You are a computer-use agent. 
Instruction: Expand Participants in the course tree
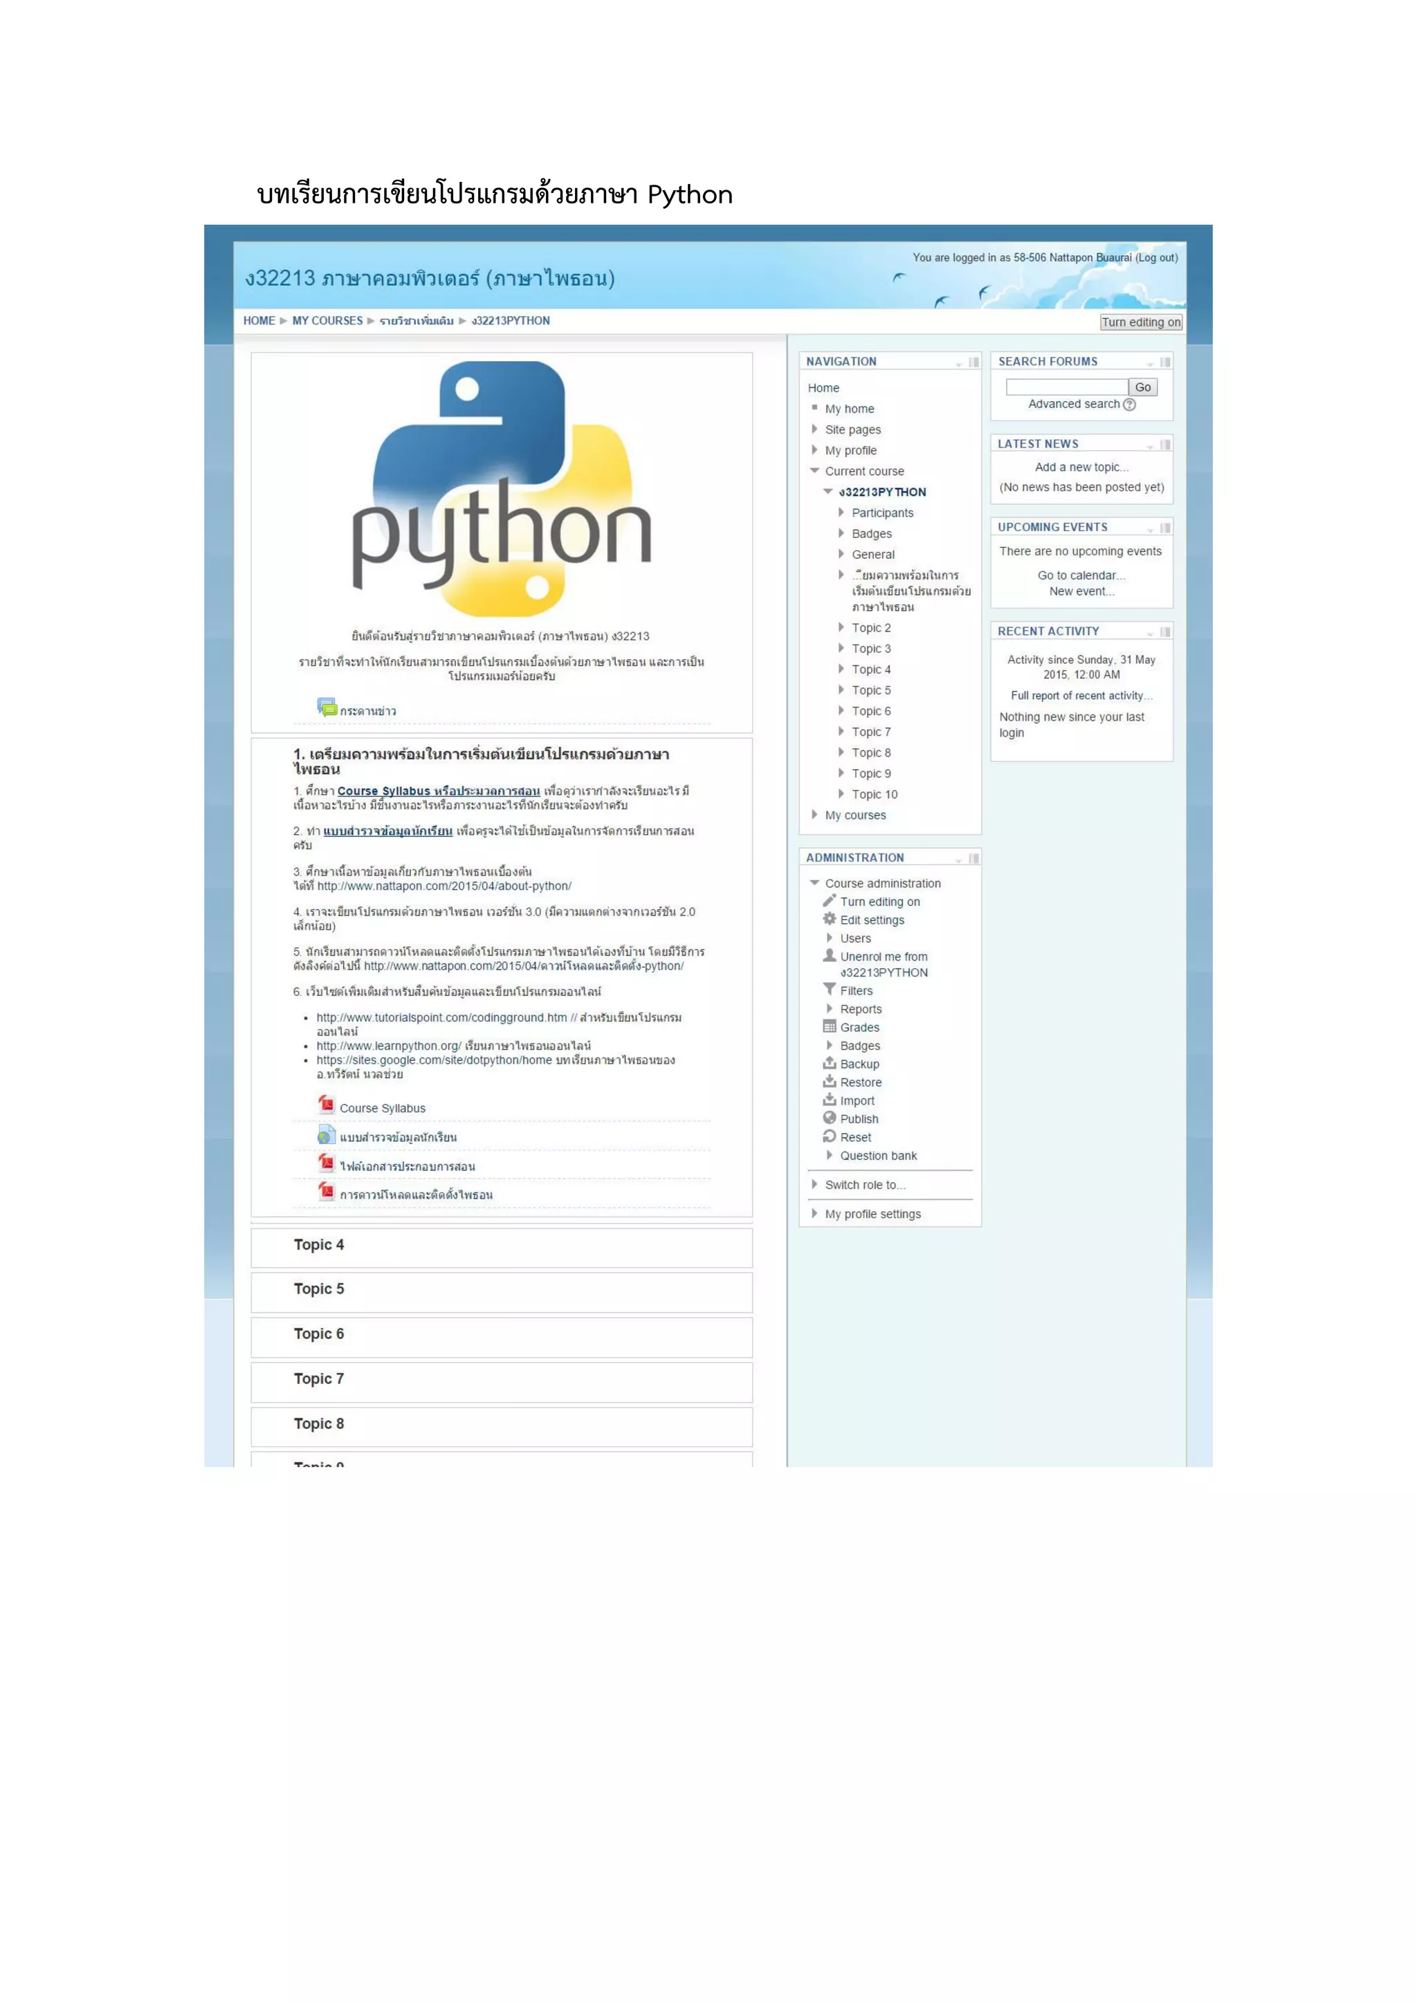coord(841,513)
